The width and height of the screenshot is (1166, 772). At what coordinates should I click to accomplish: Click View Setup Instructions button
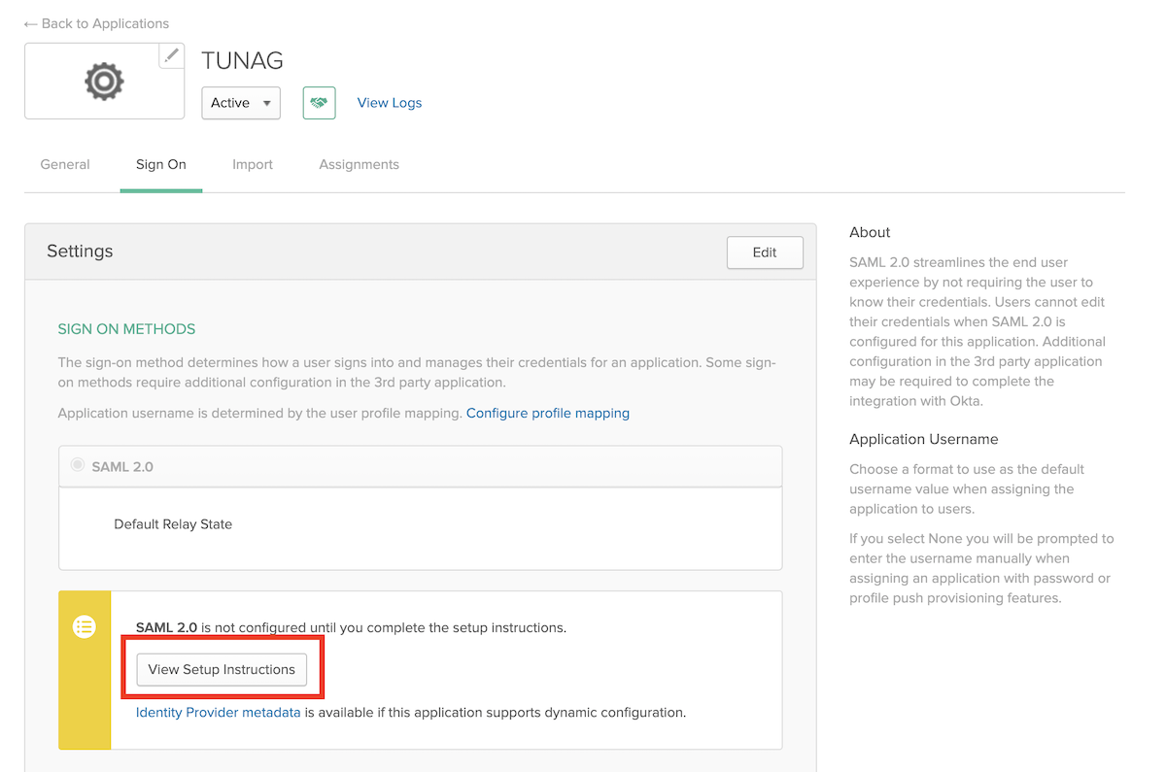[x=223, y=670]
